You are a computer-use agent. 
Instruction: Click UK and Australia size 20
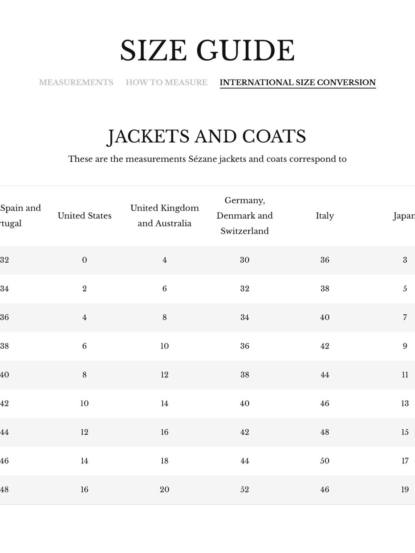pos(165,490)
